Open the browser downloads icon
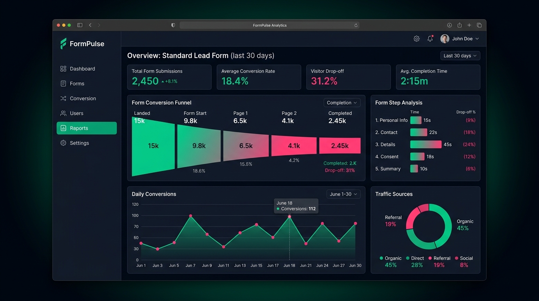 point(449,25)
